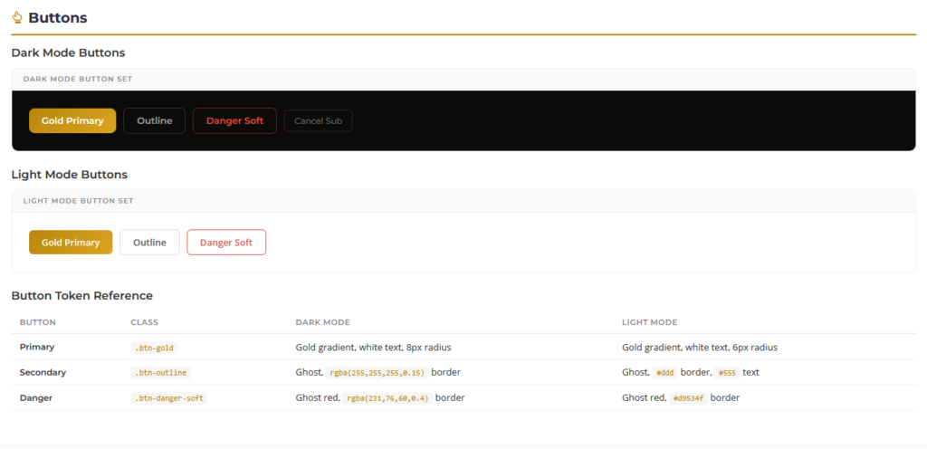Image resolution: width=927 pixels, height=449 pixels.
Task: Select the Secondary row label in table
Action: 43,372
